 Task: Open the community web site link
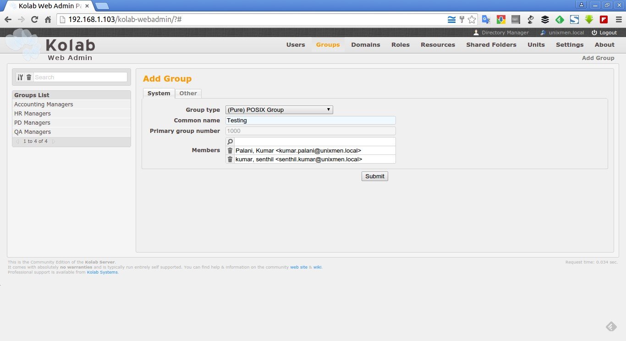pyautogui.click(x=299, y=267)
